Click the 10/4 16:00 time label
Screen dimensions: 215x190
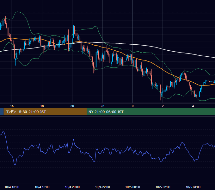[x=12, y=187]
